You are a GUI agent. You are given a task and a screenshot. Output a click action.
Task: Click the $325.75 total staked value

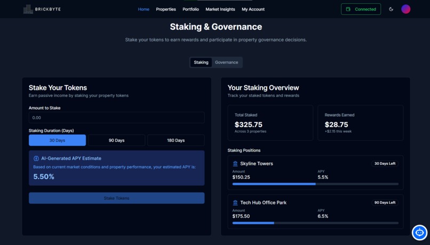pos(249,125)
